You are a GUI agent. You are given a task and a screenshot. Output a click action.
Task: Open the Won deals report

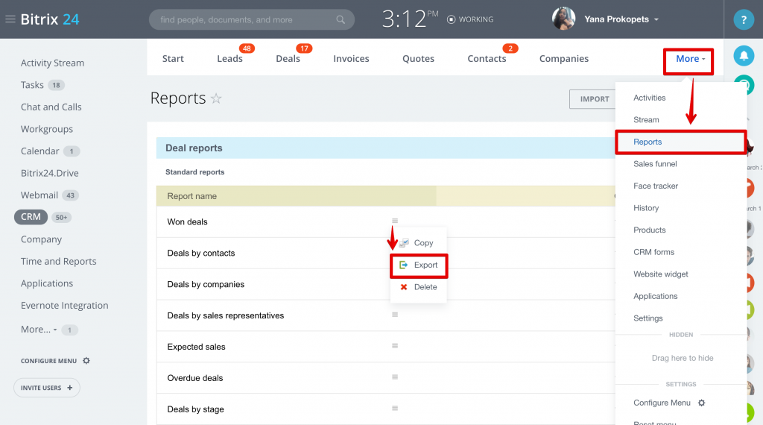pos(187,222)
